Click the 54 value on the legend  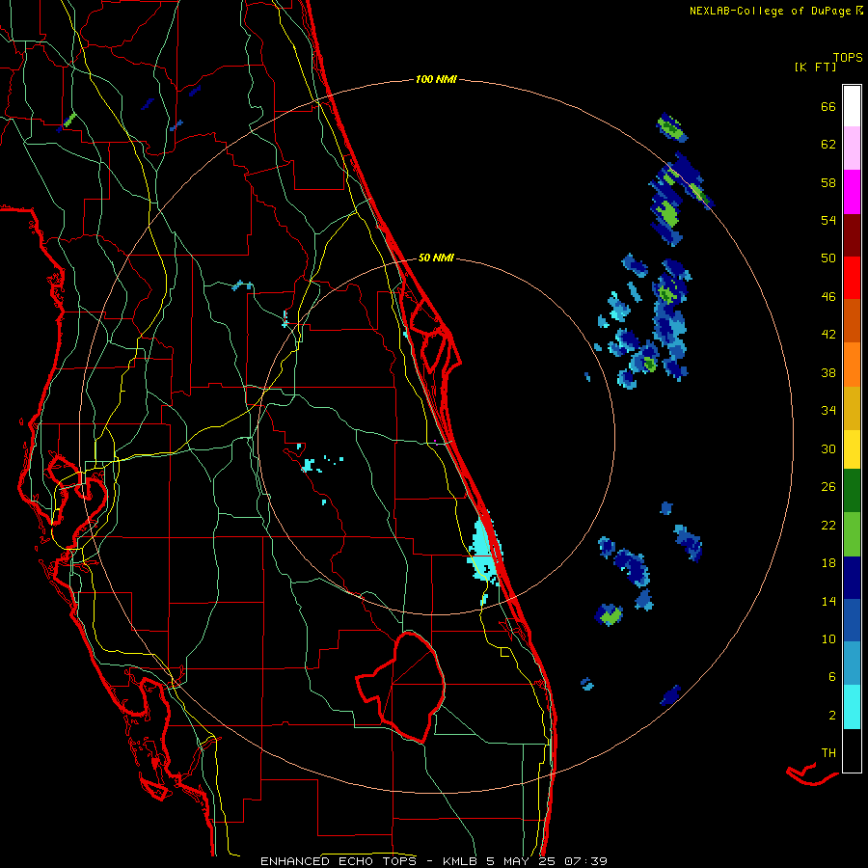pyautogui.click(x=828, y=220)
